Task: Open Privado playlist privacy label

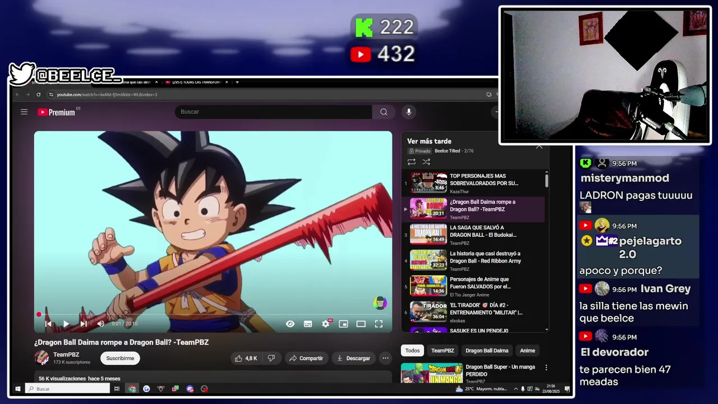Action: tap(420, 151)
